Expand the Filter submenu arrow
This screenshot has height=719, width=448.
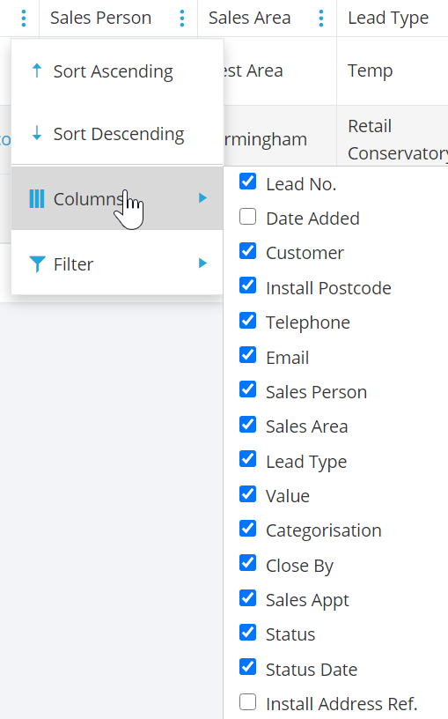(x=202, y=263)
